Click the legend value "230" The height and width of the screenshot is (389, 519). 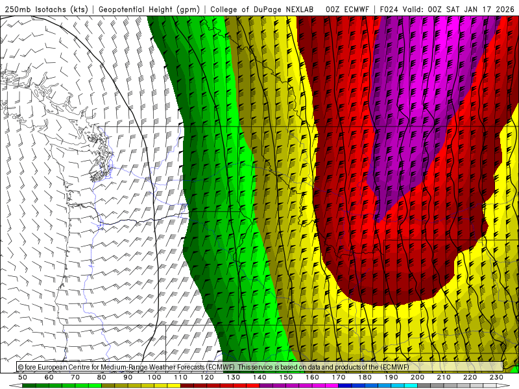point(496,377)
